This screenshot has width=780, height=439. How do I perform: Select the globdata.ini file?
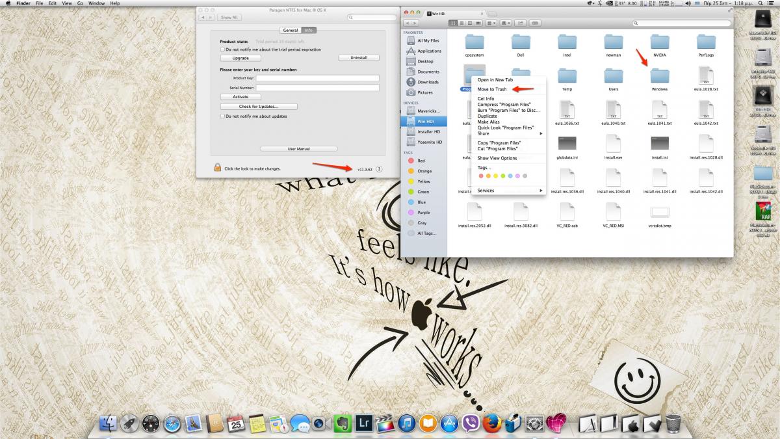pyautogui.click(x=567, y=148)
